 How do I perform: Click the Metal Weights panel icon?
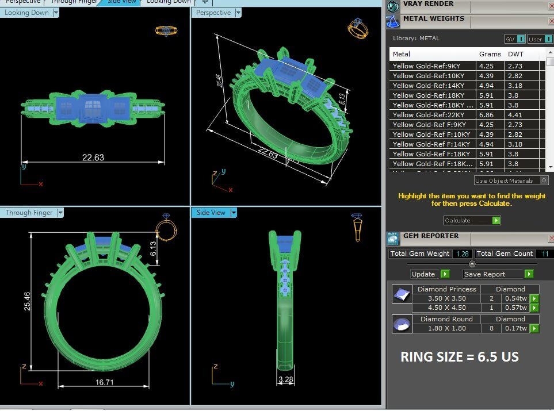pyautogui.click(x=393, y=21)
